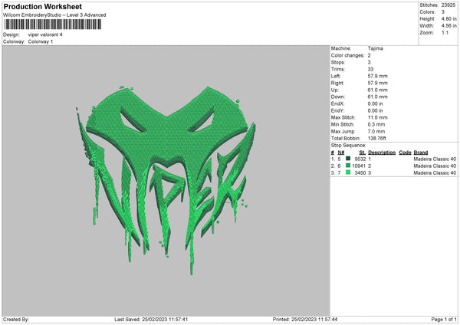Screen dimensions: 460x325
Task: Click the Machine value 'Tajima'
Action: (x=375, y=48)
